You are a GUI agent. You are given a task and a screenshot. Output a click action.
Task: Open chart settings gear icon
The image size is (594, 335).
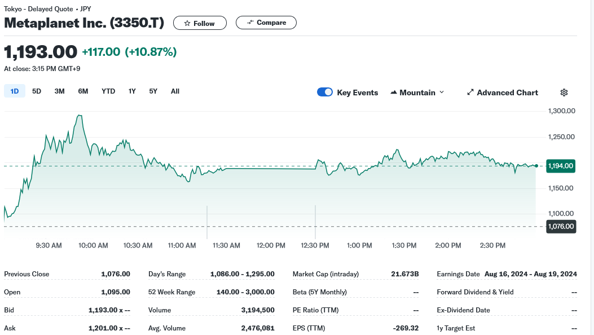(564, 92)
